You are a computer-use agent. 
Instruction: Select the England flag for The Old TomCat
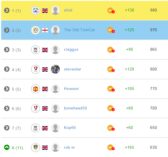pyautogui.click(x=45, y=30)
